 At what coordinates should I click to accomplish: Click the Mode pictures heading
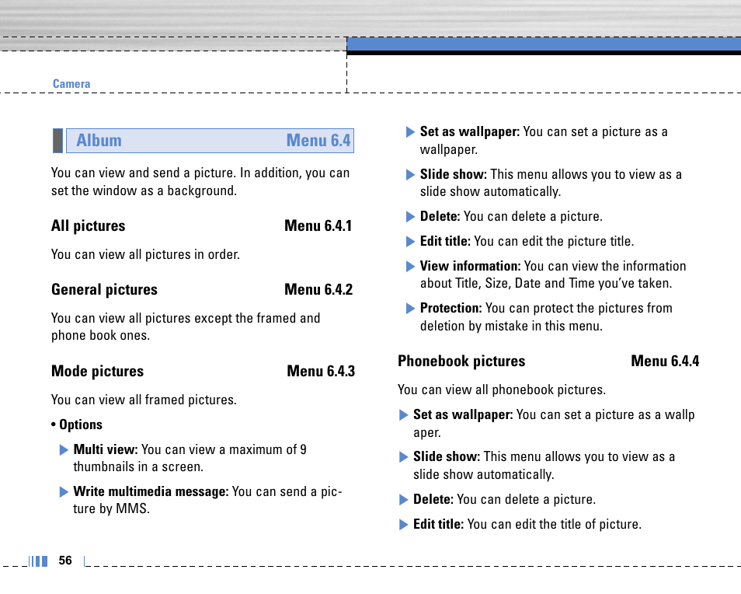pyautogui.click(x=97, y=372)
